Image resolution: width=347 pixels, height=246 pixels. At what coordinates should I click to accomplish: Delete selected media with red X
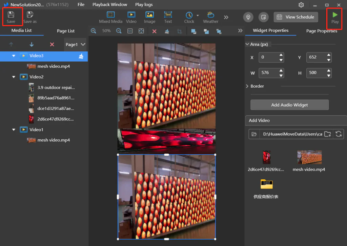click(x=52, y=44)
